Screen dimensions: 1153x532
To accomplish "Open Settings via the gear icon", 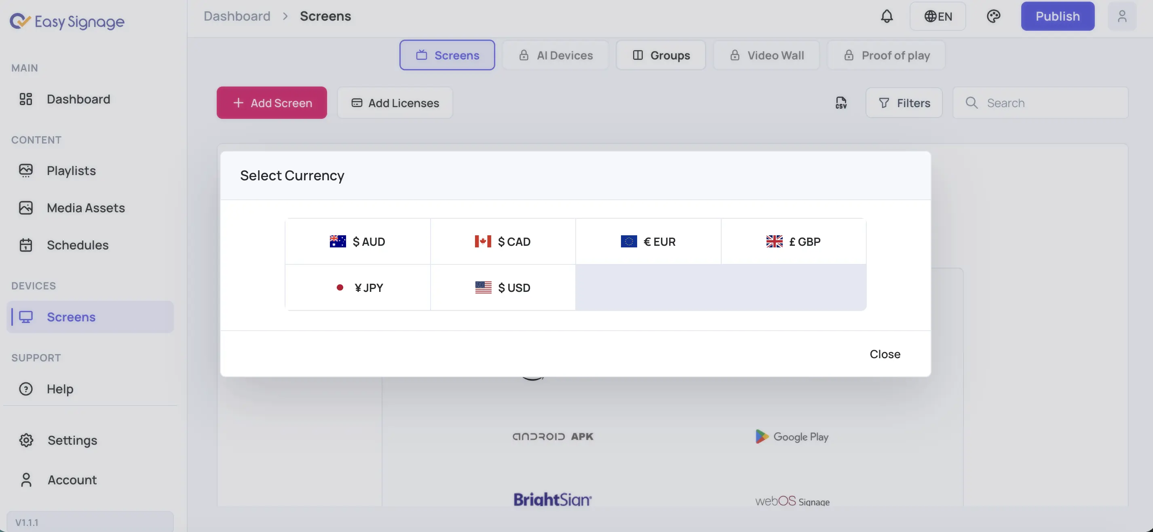I will pos(26,440).
